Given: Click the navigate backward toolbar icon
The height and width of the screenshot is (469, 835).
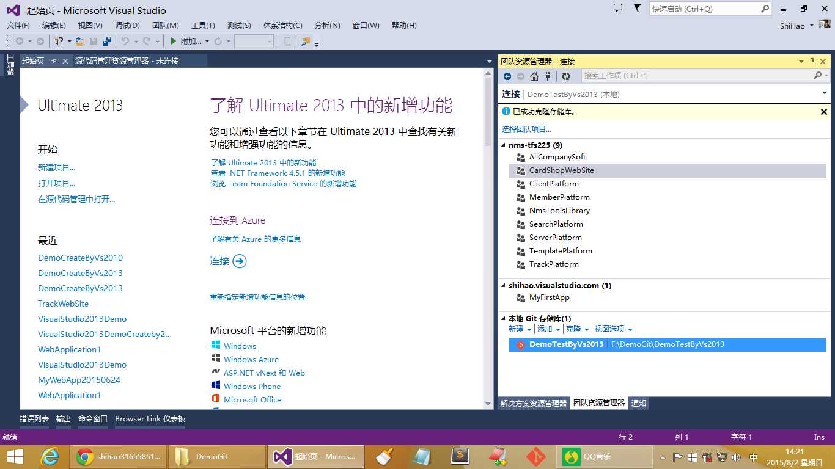Looking at the screenshot, I should [20, 41].
